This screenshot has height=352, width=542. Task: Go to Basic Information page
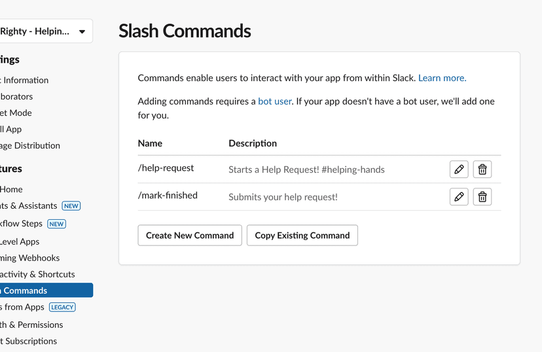tap(25, 80)
